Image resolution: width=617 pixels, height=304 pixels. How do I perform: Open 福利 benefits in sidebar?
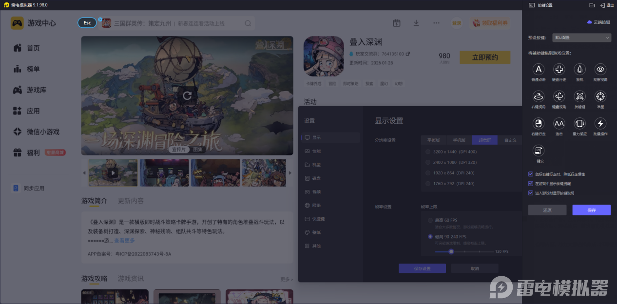point(26,152)
